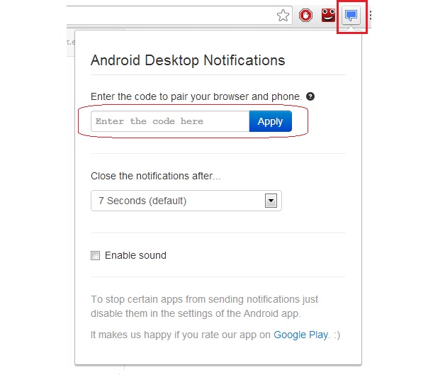Click the 'To stop certain apps' help paragraph
This screenshot has height=375, width=445.
point(204,306)
